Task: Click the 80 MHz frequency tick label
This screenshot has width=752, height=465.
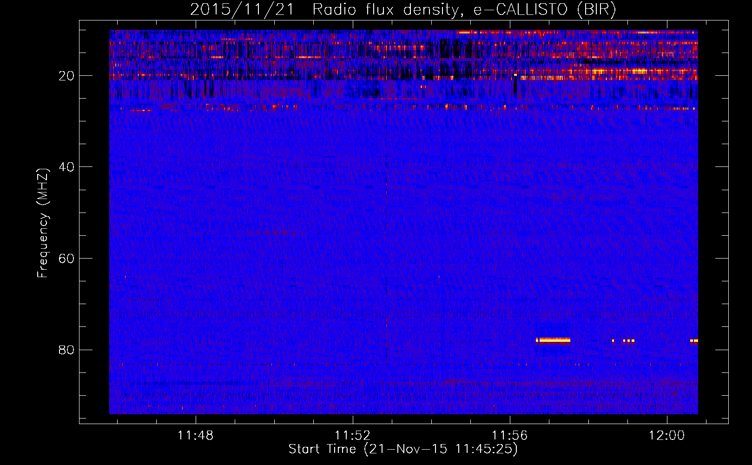Action: click(66, 350)
